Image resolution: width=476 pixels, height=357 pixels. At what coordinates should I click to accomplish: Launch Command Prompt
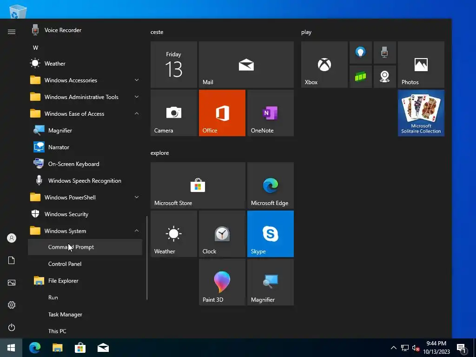point(85,247)
